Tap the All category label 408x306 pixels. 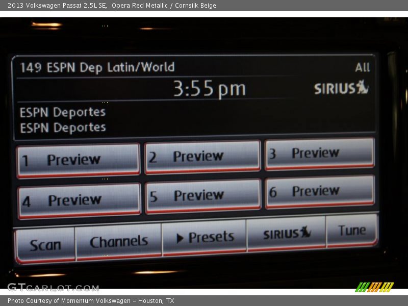click(362, 67)
